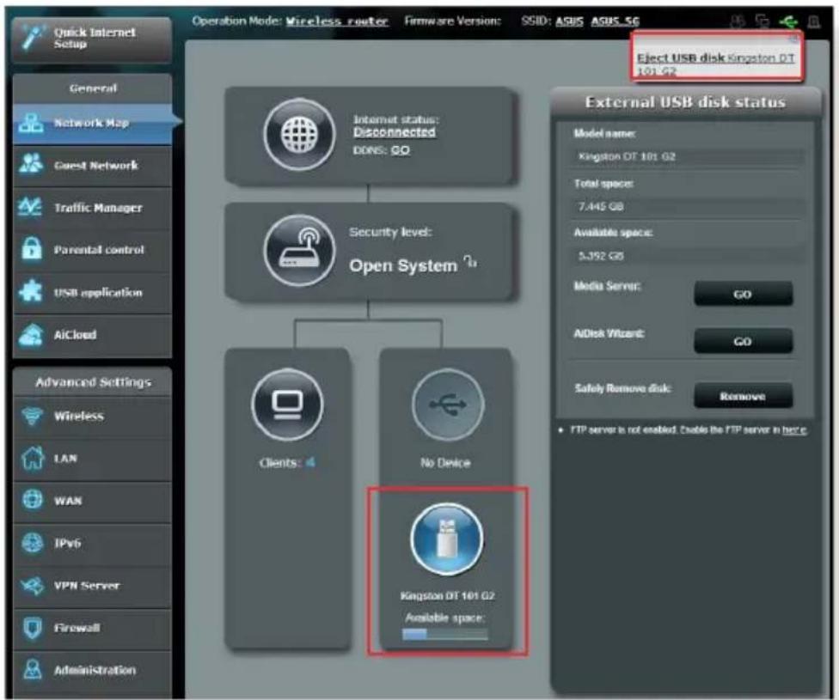Click the green USB status icon
The height and width of the screenshot is (700, 839).
787,21
